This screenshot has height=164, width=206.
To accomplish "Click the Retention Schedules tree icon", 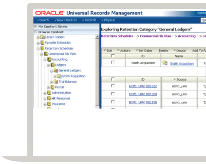I will [42, 48].
